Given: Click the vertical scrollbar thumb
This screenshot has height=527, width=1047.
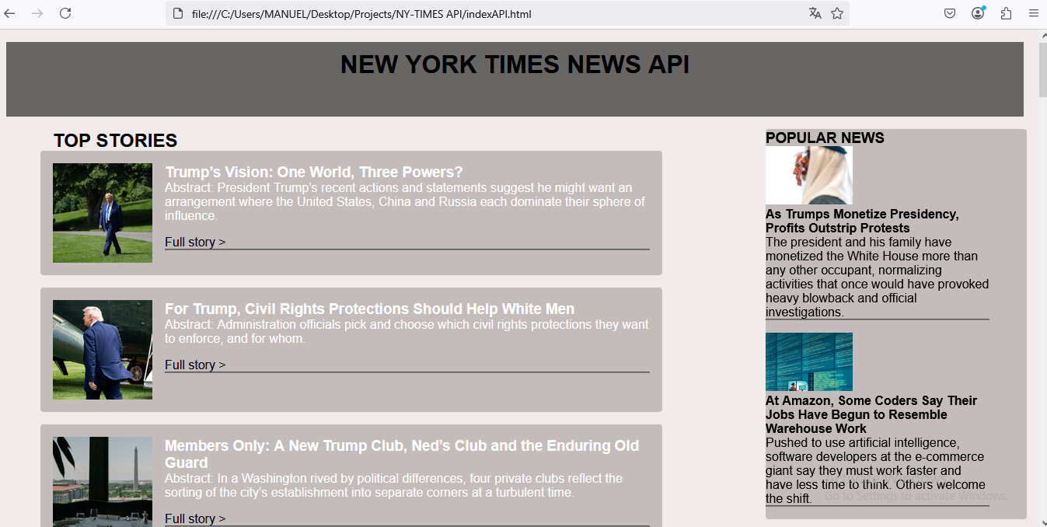Looking at the screenshot, I should coord(1042,70).
